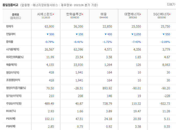
Task: Select change rate -1.72%
Action: (108, 42)
